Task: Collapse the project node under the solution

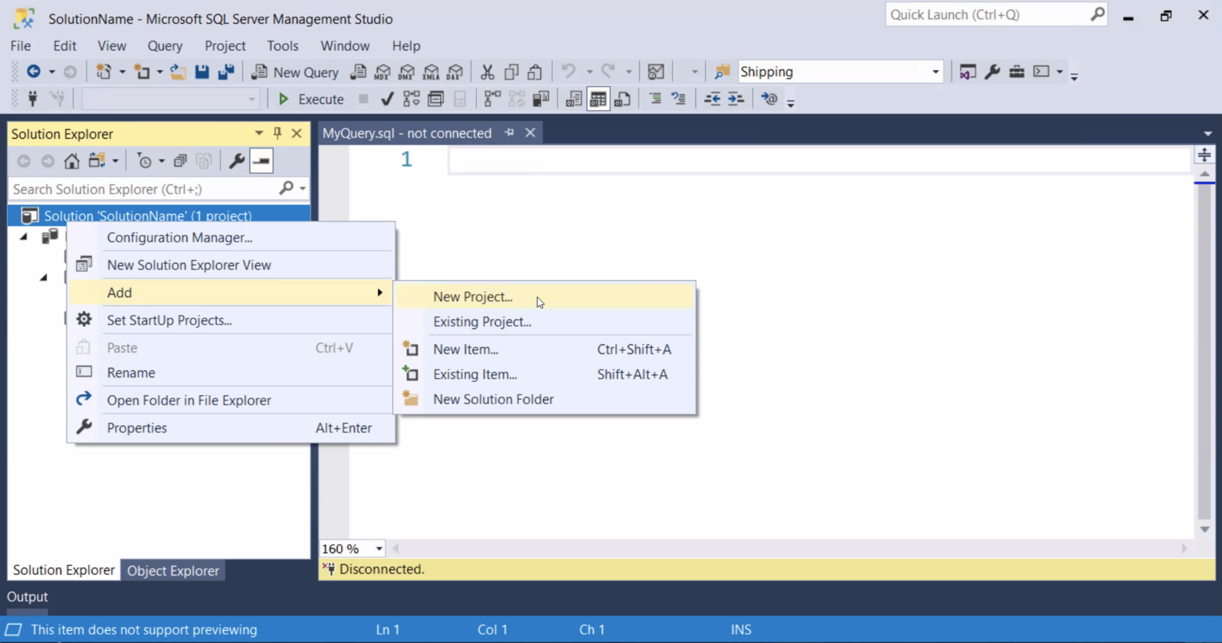Action: (23, 237)
